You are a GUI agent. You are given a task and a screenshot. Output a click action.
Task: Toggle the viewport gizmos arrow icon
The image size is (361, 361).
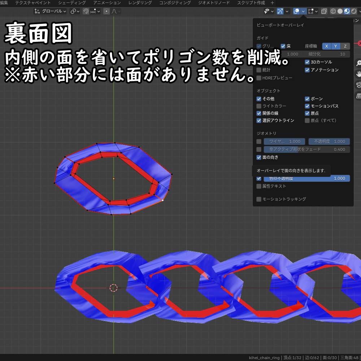(280, 11)
